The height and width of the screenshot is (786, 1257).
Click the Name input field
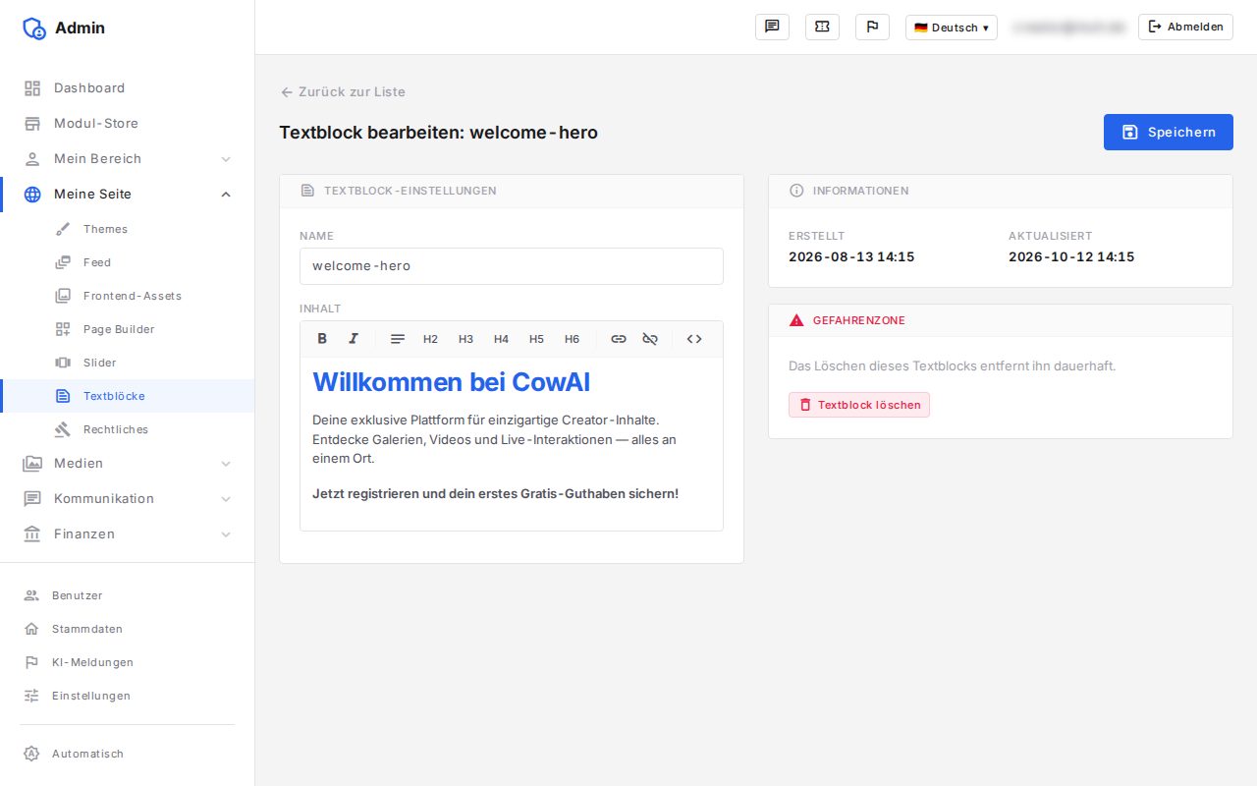(512, 266)
